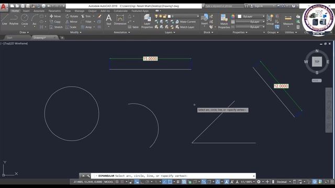The width and height of the screenshot is (335, 188).
Task: Click the Insert block icon
Action: pyautogui.click(x=205, y=19)
